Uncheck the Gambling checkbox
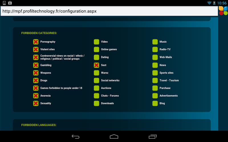Viewport: 228px width, 142px height. coord(36,65)
